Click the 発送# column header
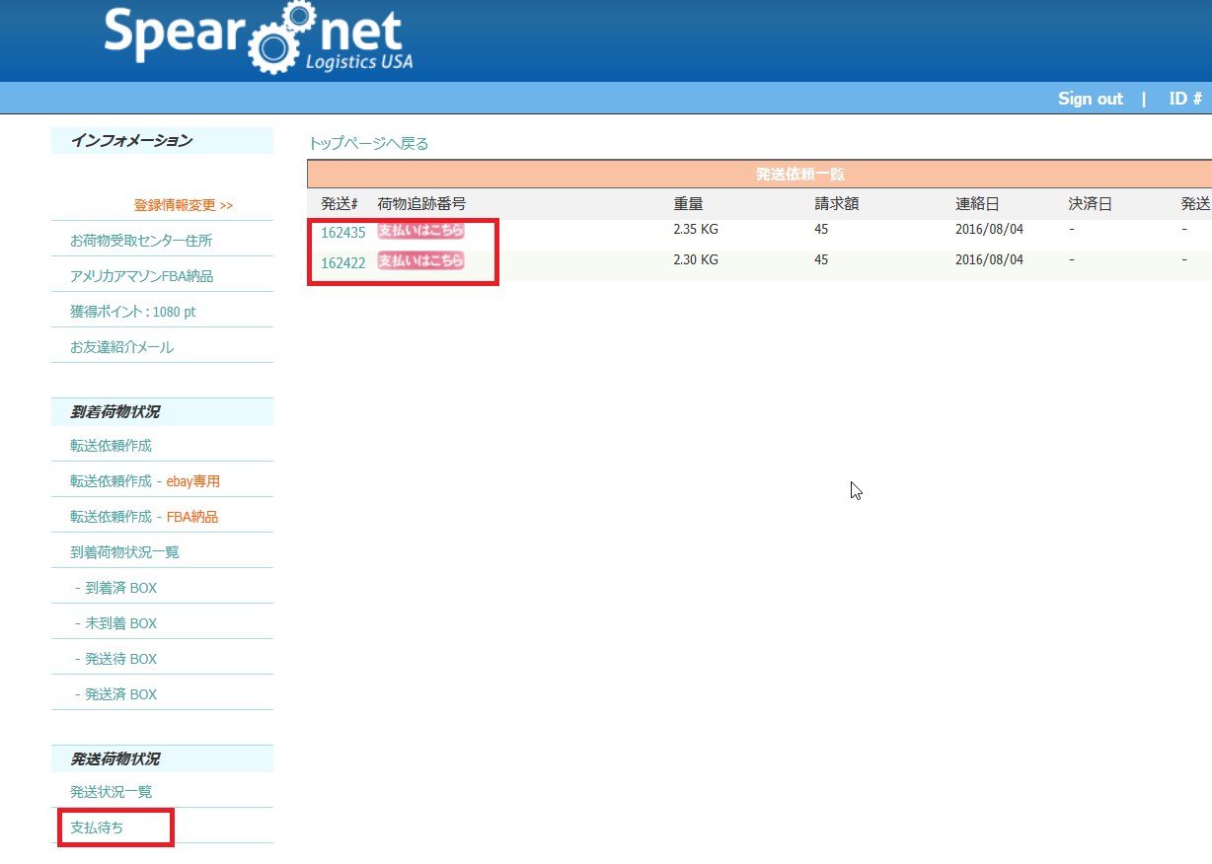This screenshot has width=1212, height=864. tap(340, 204)
